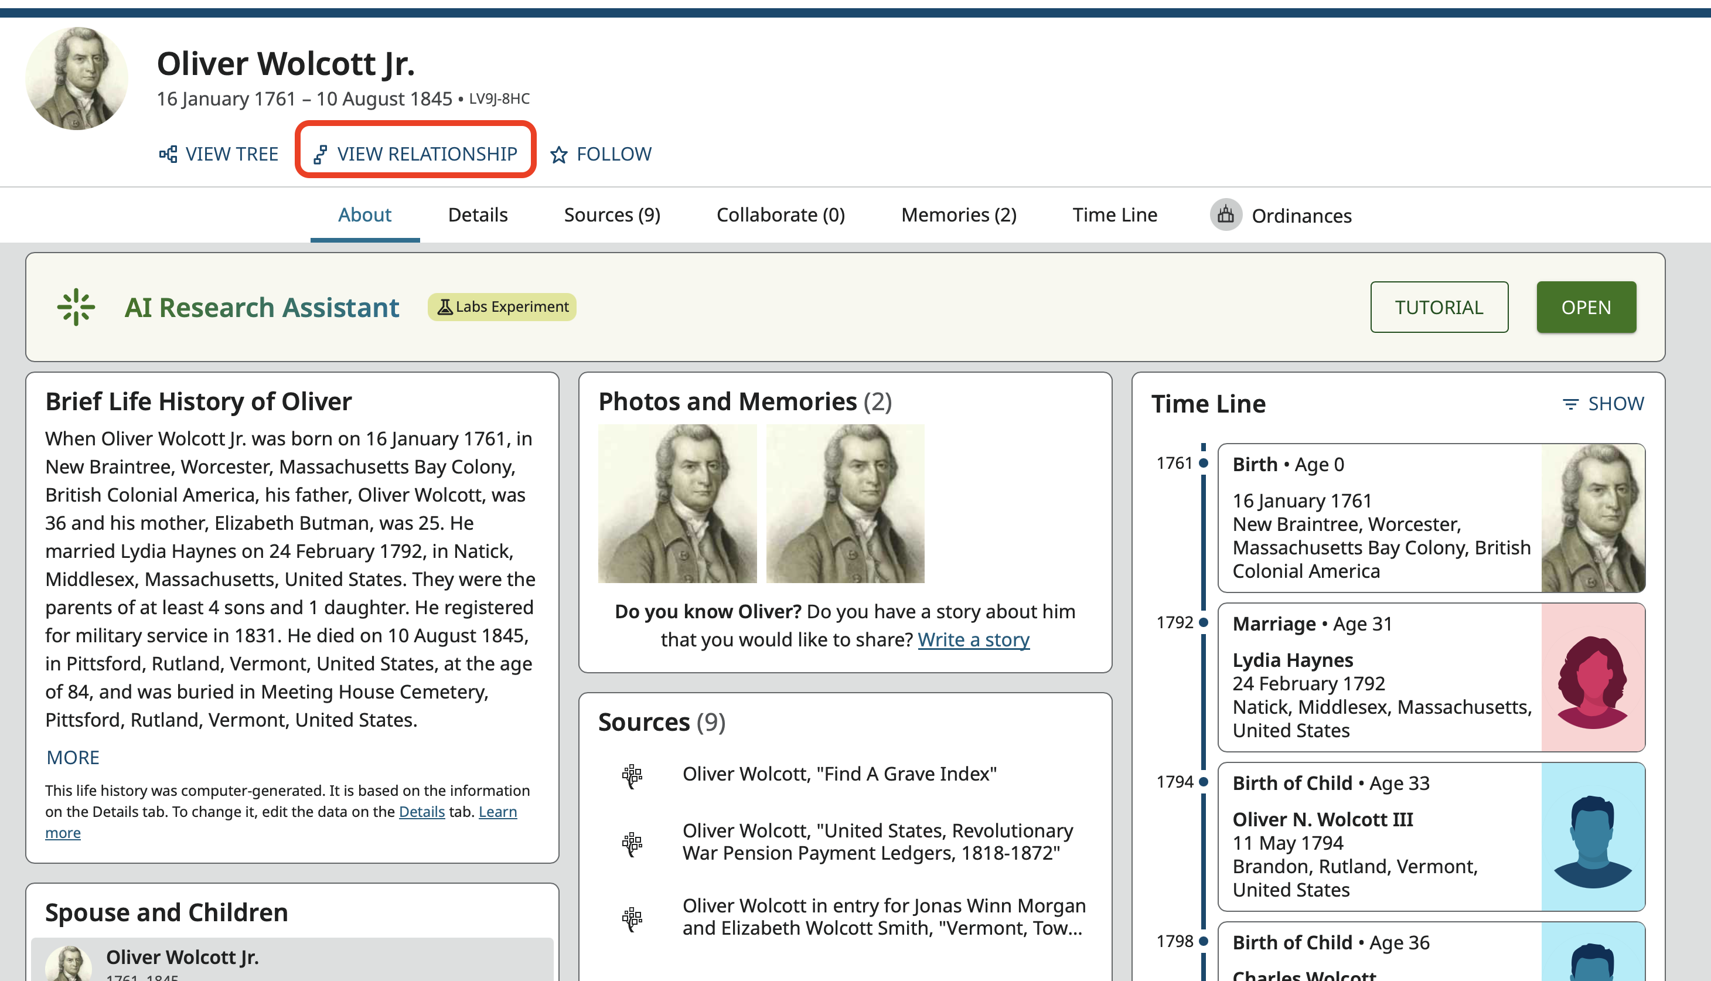The height and width of the screenshot is (981, 1711).
Task: Click the Time Line panel heading
Action: pos(1208,404)
